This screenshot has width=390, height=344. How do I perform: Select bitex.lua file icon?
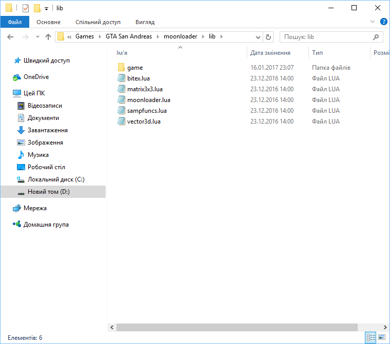coord(121,78)
